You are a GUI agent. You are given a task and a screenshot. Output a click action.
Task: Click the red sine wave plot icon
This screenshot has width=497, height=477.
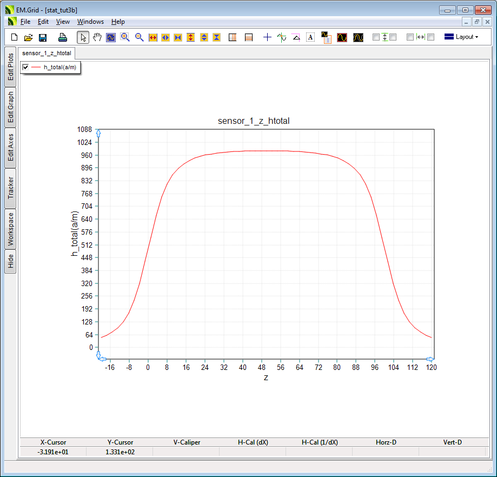342,37
